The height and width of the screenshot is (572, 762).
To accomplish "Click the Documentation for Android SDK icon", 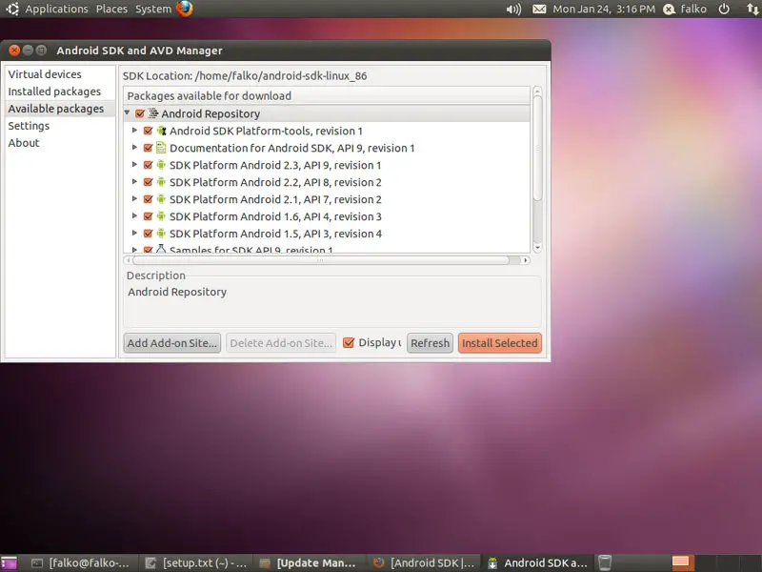I will [x=161, y=148].
